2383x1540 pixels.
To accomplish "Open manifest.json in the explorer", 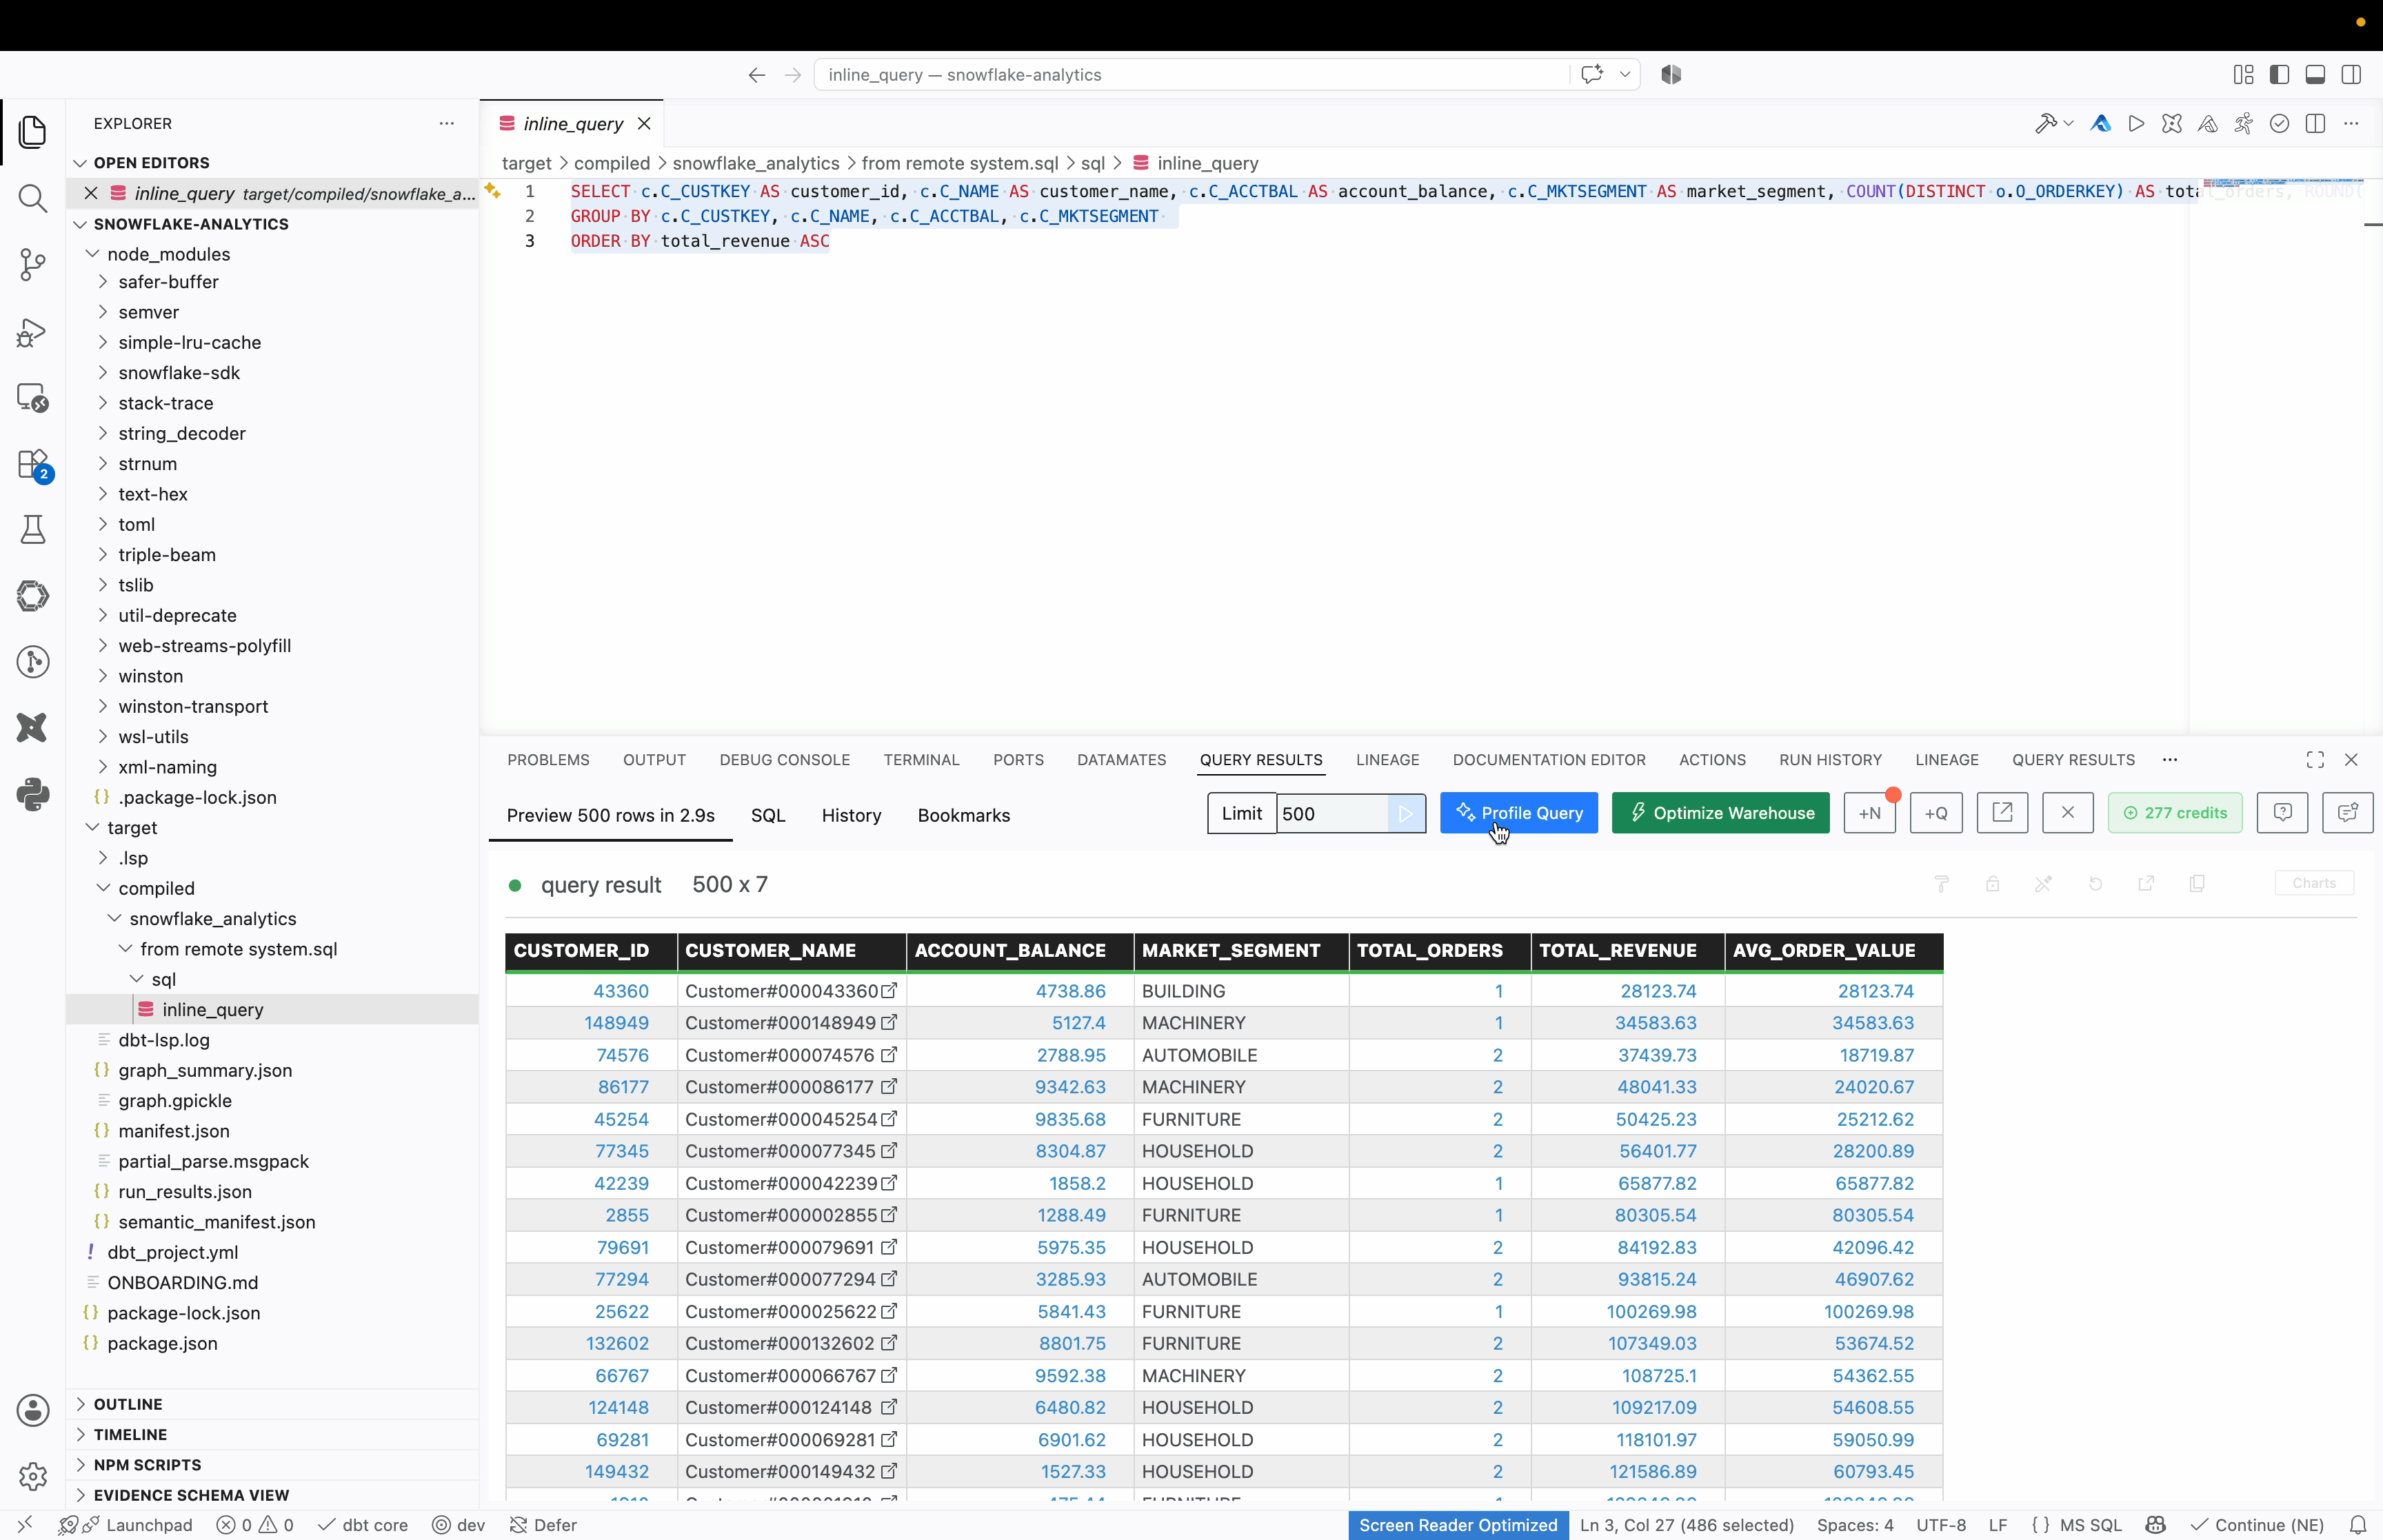I will point(173,1131).
